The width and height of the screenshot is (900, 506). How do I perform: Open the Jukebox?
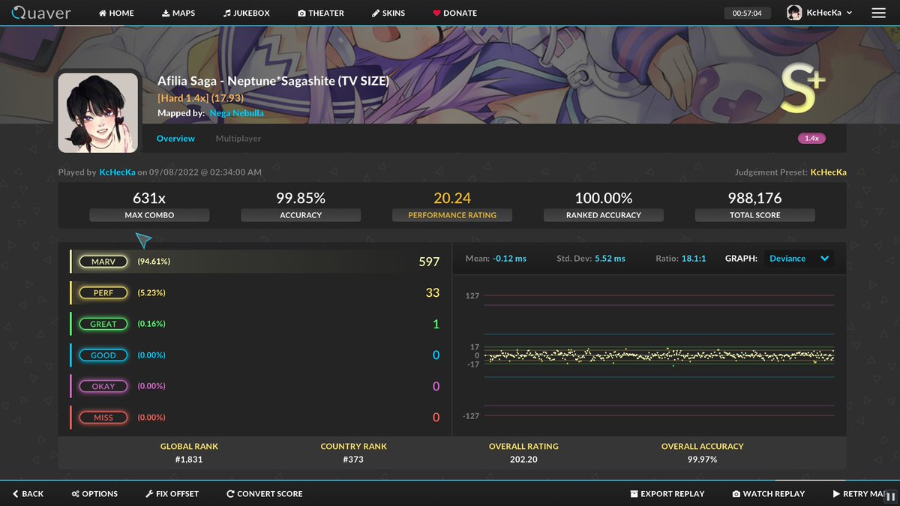(x=246, y=13)
